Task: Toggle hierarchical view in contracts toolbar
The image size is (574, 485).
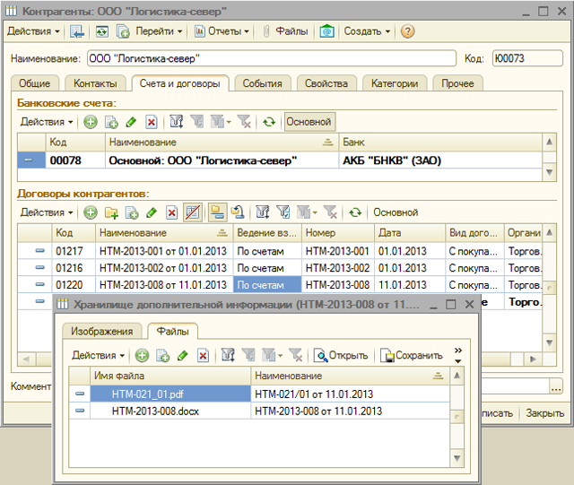Action: click(218, 212)
